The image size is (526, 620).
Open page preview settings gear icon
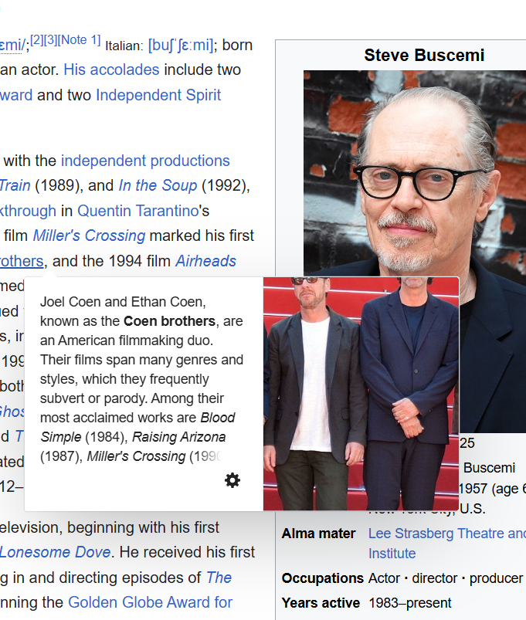[x=232, y=480]
